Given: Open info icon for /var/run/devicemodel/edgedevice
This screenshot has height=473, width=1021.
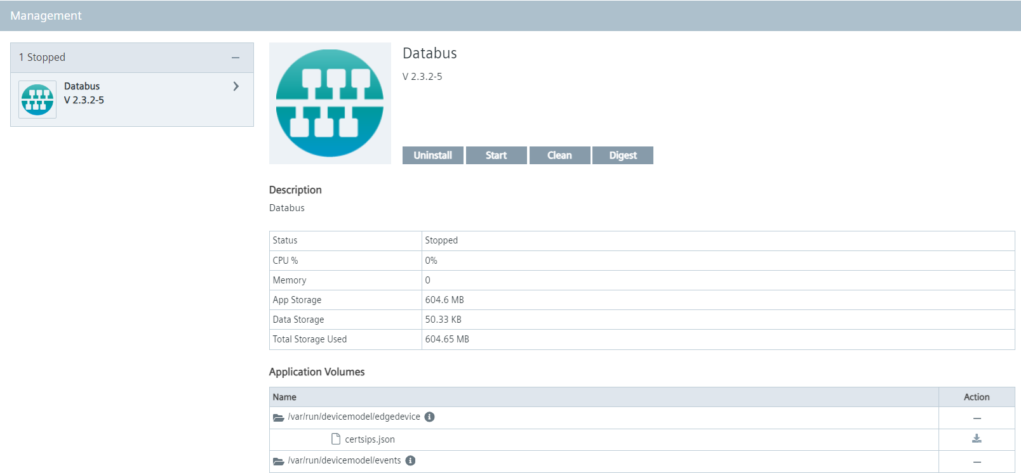Looking at the screenshot, I should click(430, 417).
